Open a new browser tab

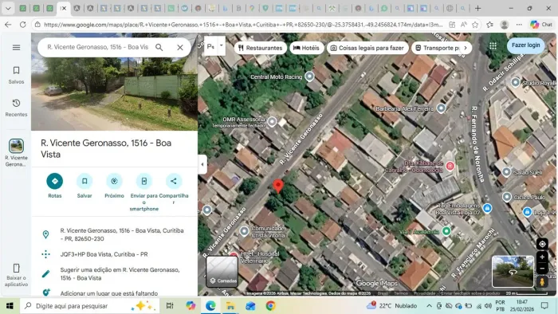(x=477, y=8)
